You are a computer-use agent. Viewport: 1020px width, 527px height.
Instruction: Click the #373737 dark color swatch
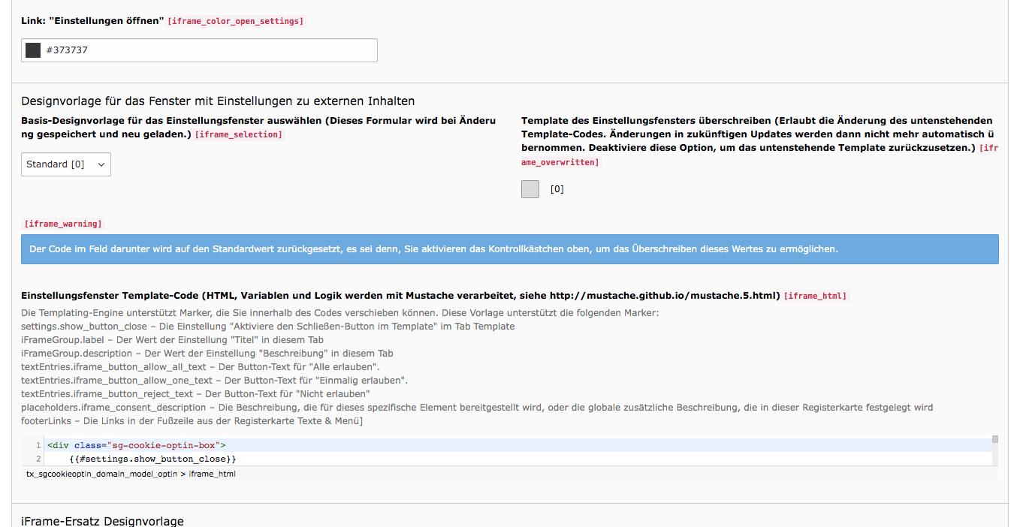[x=33, y=50]
